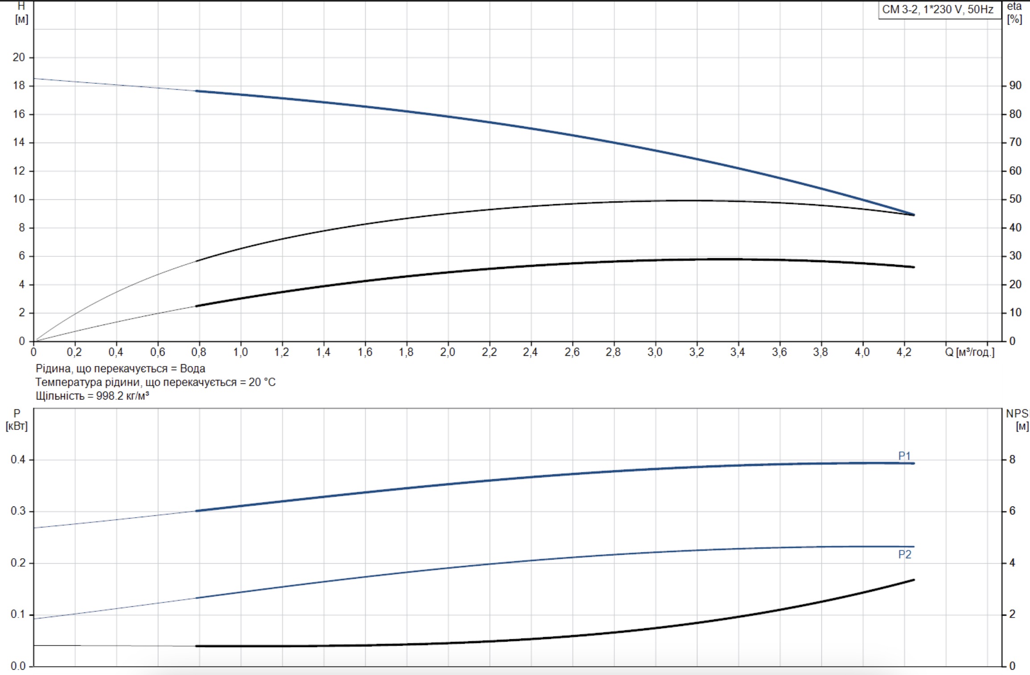Viewport: 1030px width, 675px height.
Task: Click the 6 tick on the NPSH axis
Action: [1012, 511]
